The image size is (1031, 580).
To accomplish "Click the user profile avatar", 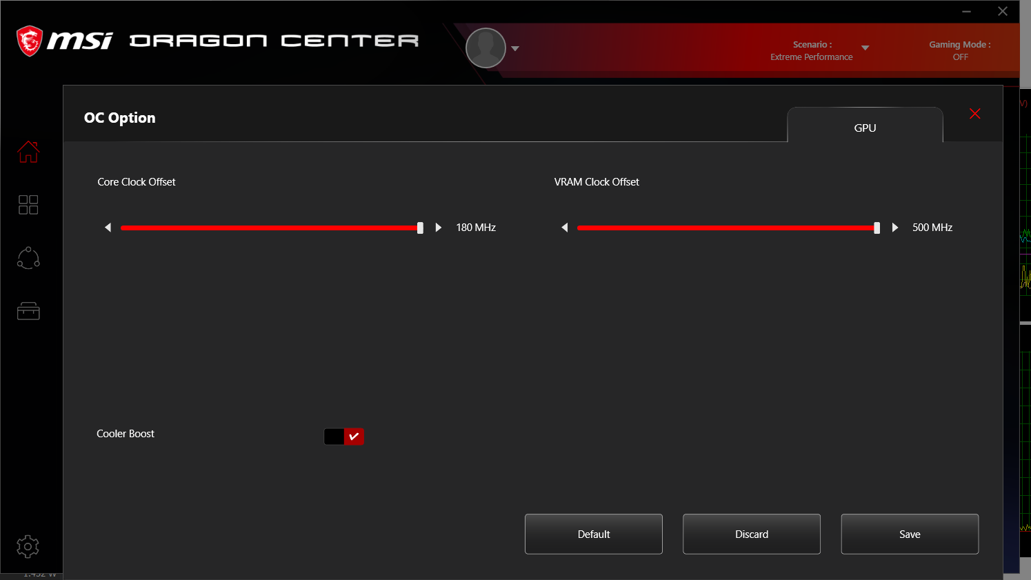I will coord(486,48).
